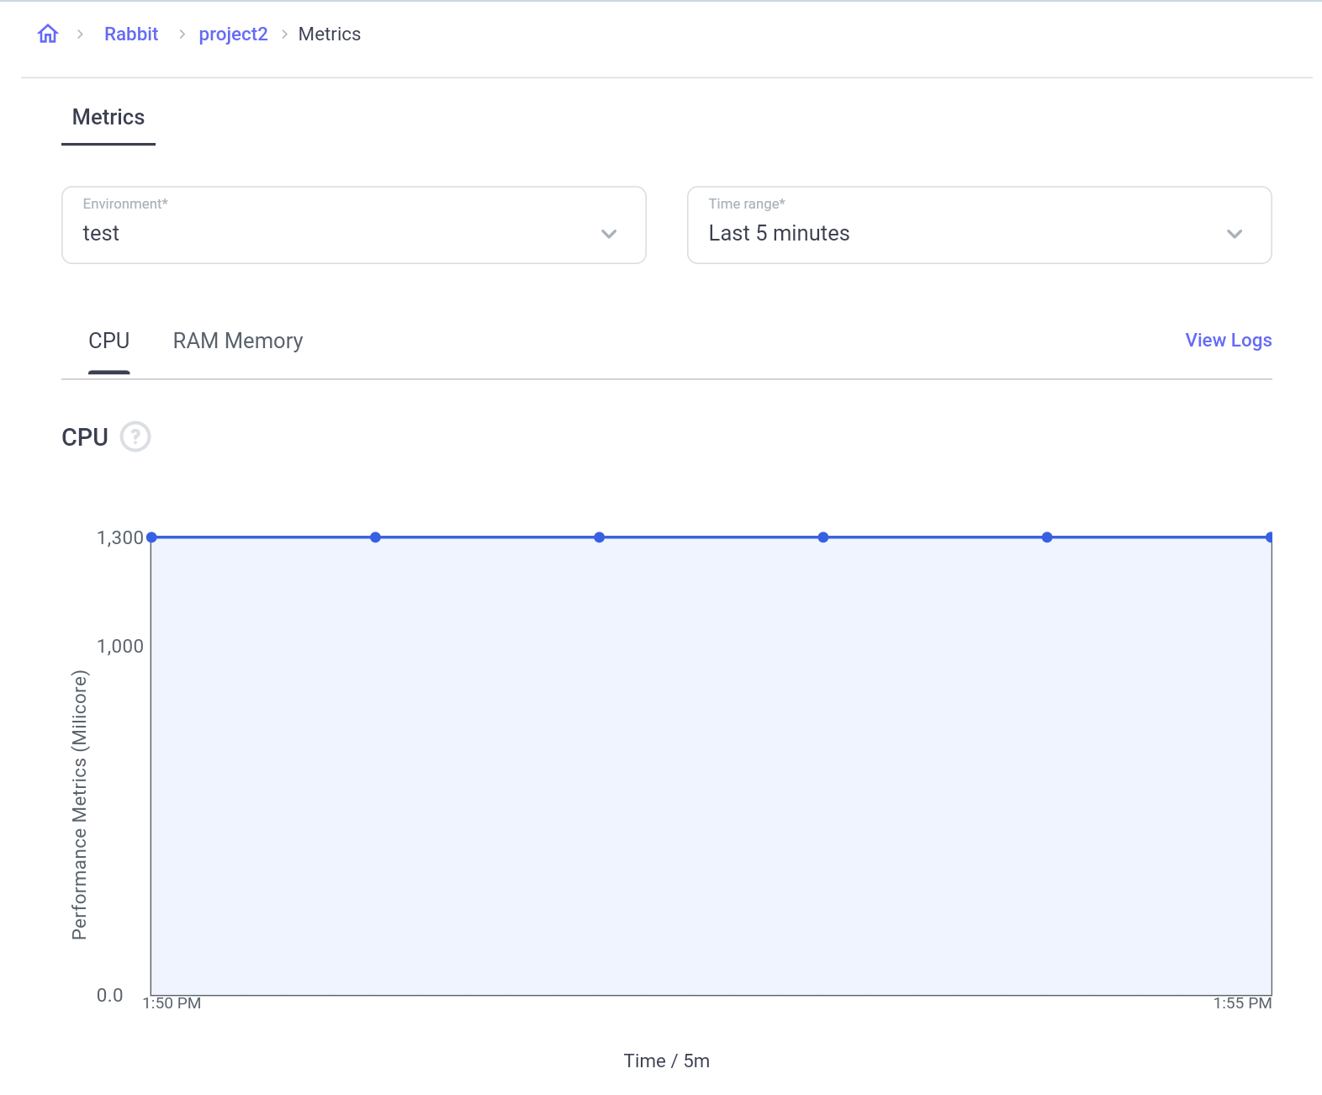
Task: Click the second data point on CPU chart
Action: click(x=376, y=537)
